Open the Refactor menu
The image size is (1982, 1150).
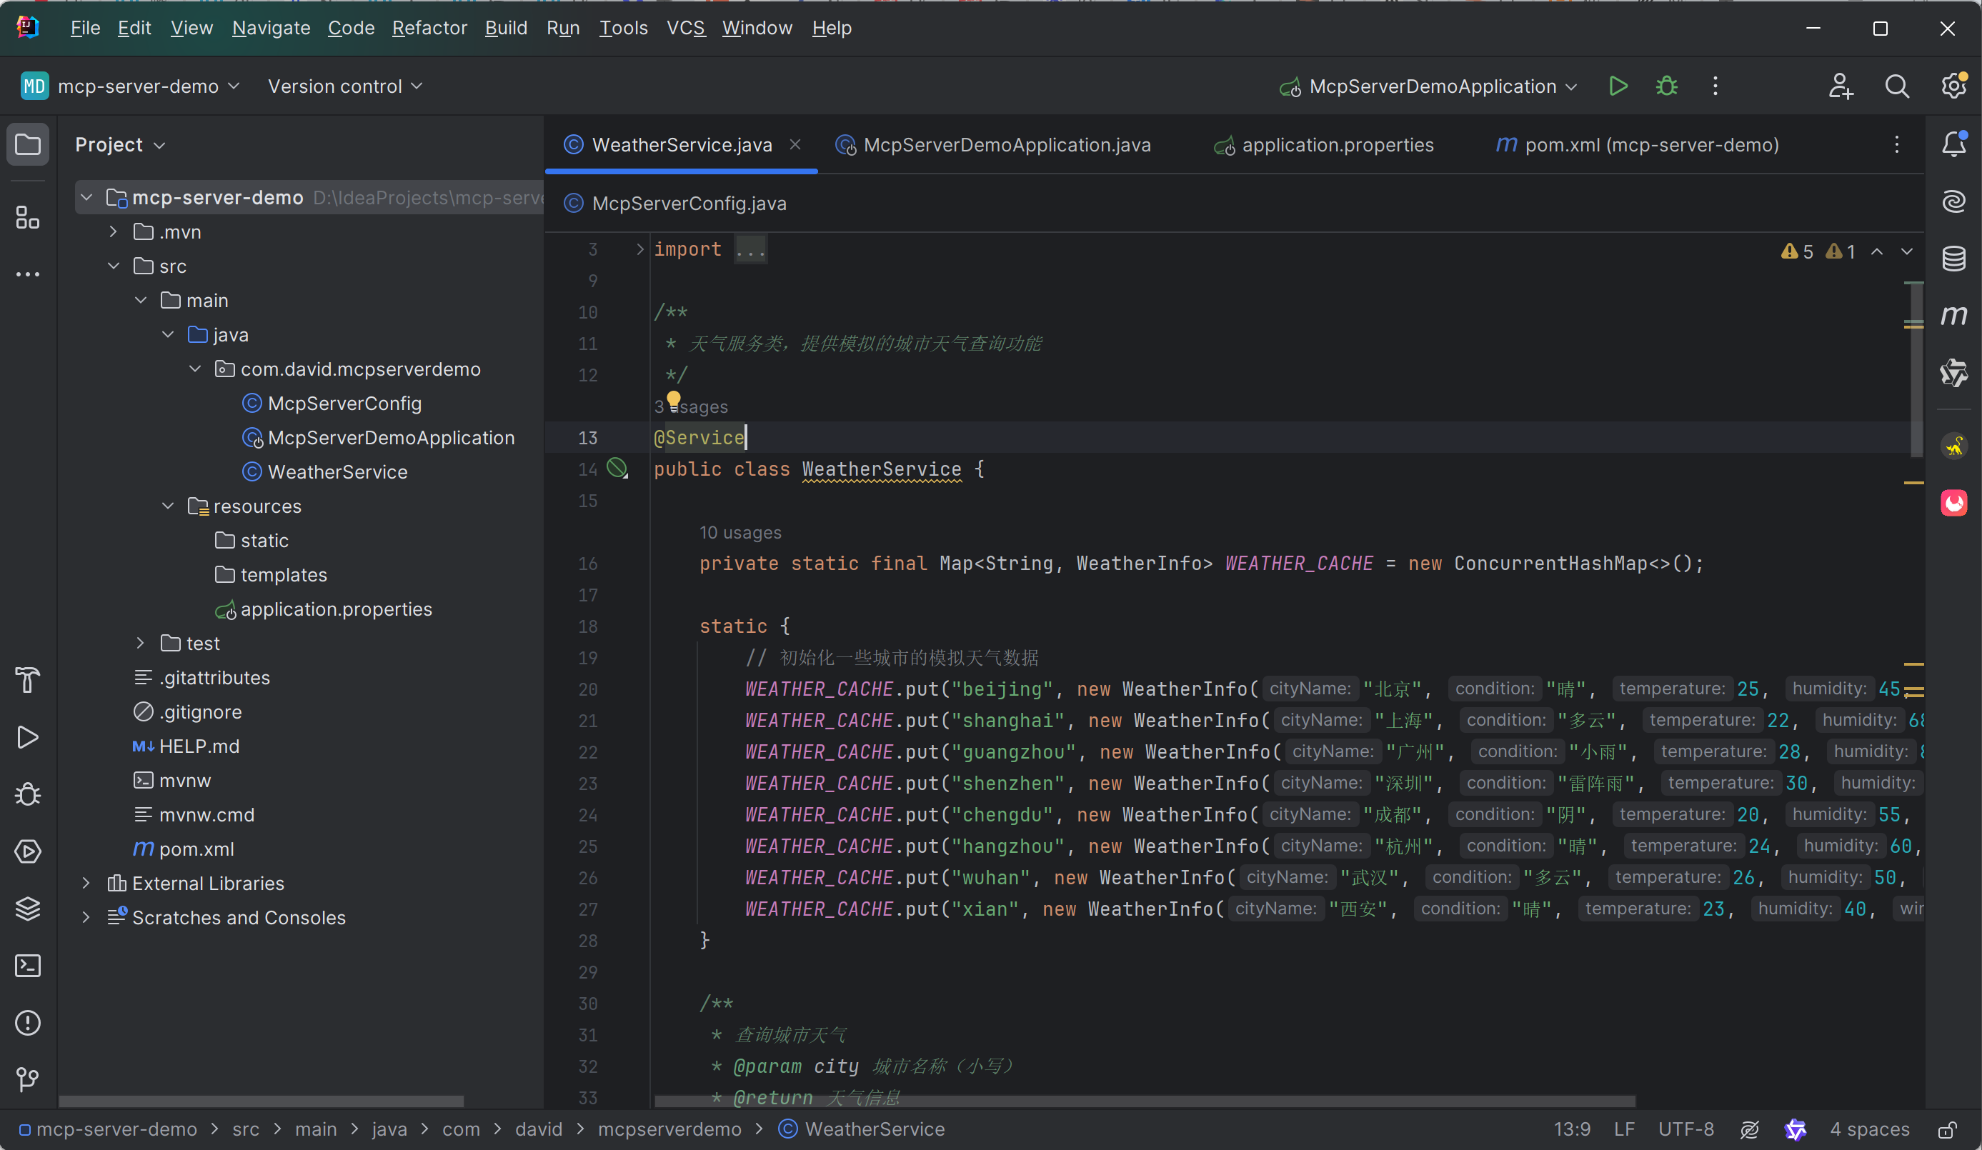[429, 29]
